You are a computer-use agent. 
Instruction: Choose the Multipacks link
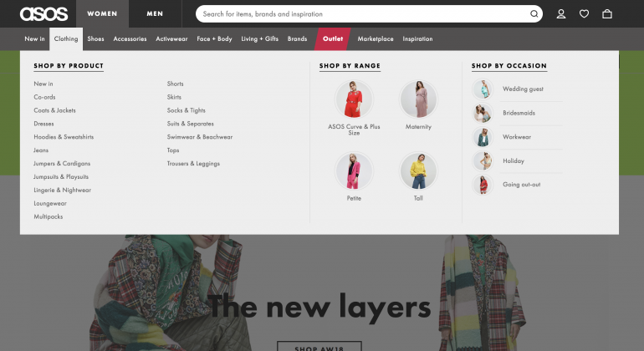tap(48, 216)
